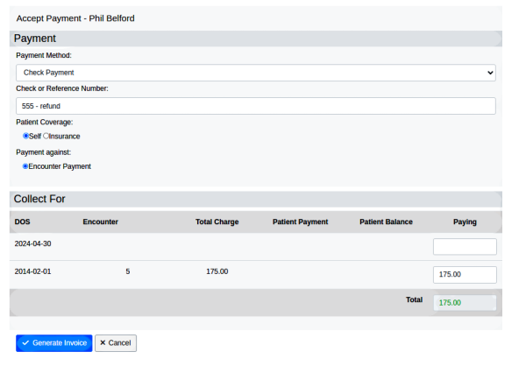
Task: Click the date 2014-02-01
Action: coord(33,271)
